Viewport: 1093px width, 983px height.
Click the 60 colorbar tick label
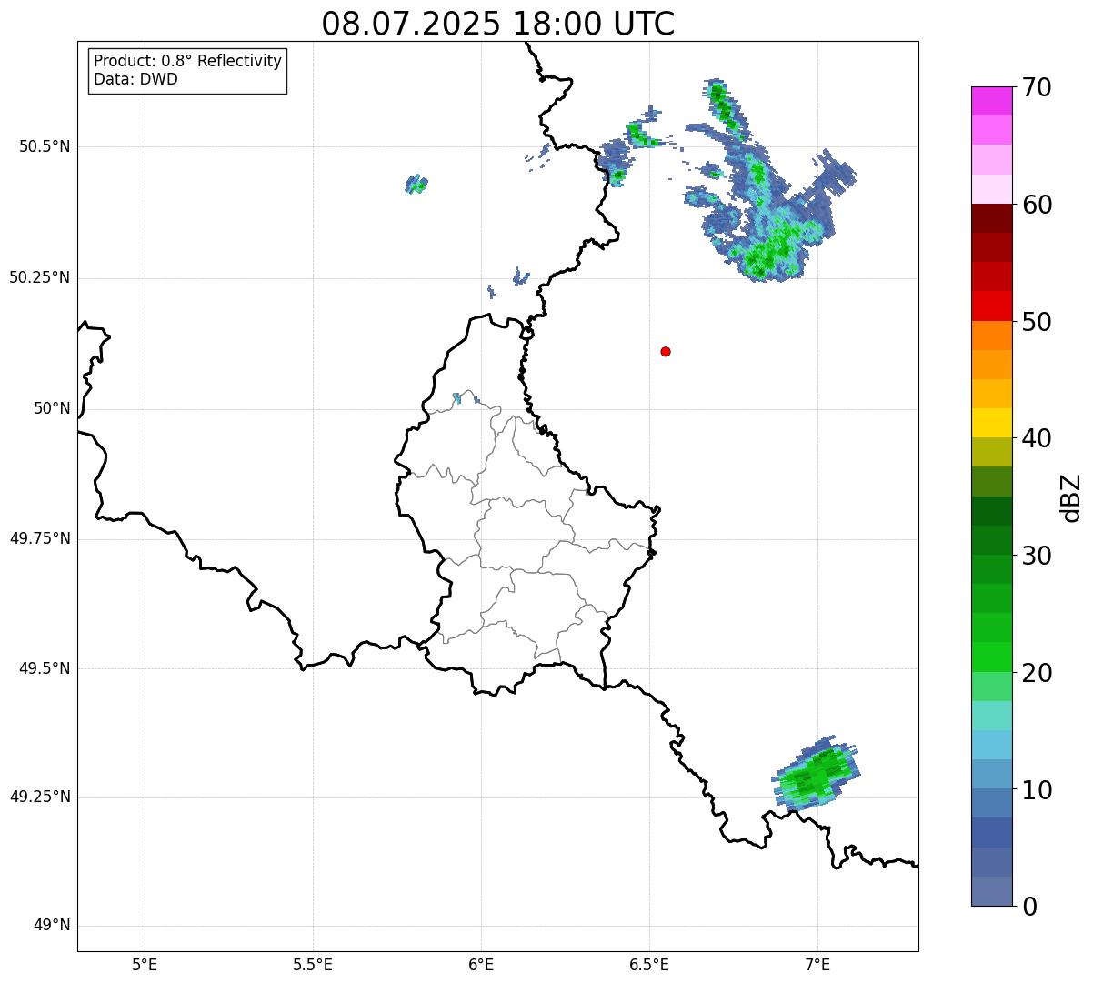click(1036, 205)
